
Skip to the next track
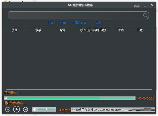click(x=25, y=109)
